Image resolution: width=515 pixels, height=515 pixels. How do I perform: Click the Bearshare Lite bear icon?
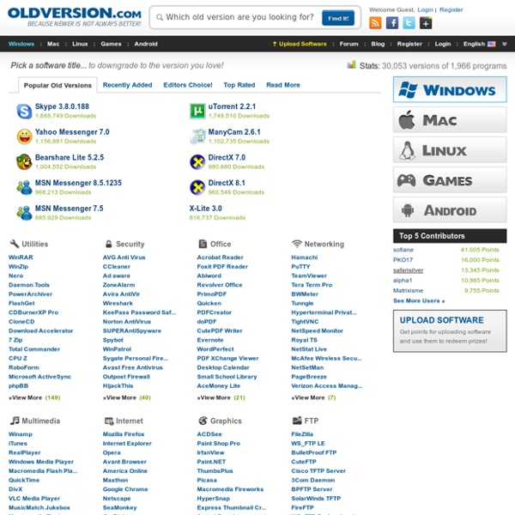click(x=24, y=162)
